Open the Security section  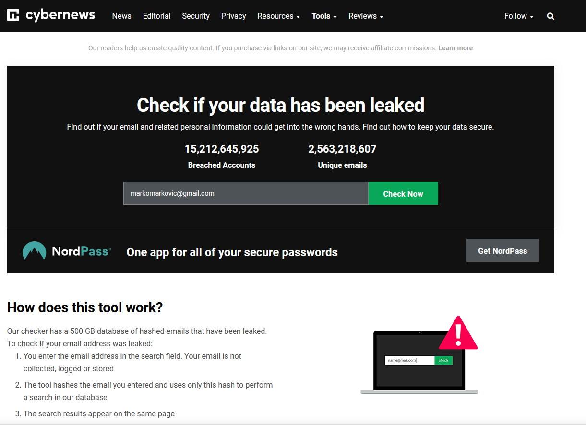195,16
